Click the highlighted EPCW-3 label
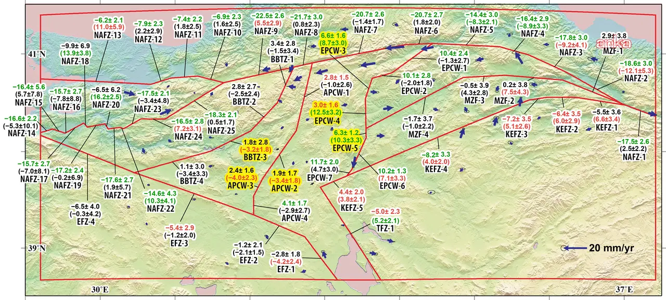Image resolution: width=666 pixels, height=300 pixels. tap(333, 51)
